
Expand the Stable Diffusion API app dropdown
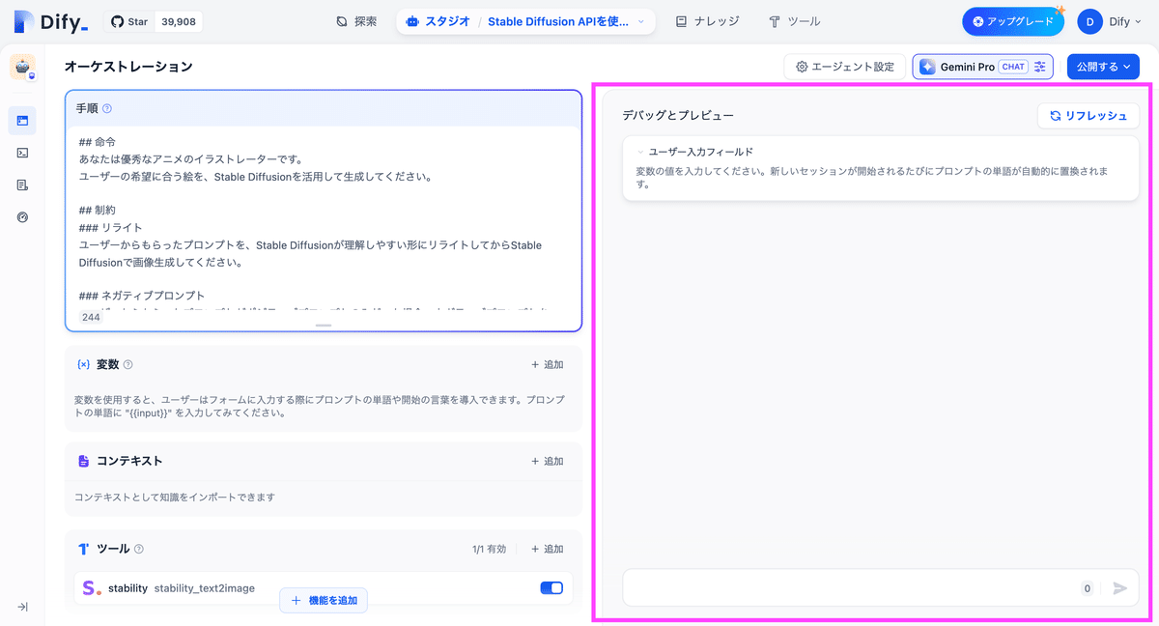pyautogui.click(x=566, y=21)
